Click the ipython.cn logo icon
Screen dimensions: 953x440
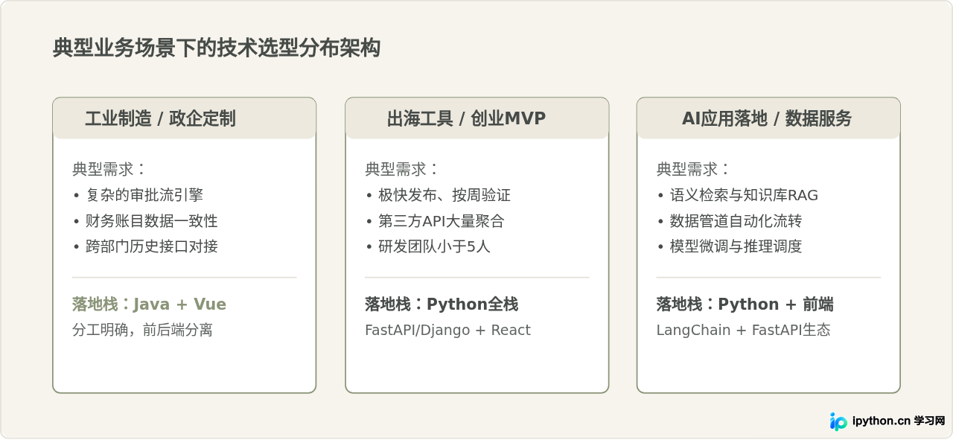coord(838,421)
